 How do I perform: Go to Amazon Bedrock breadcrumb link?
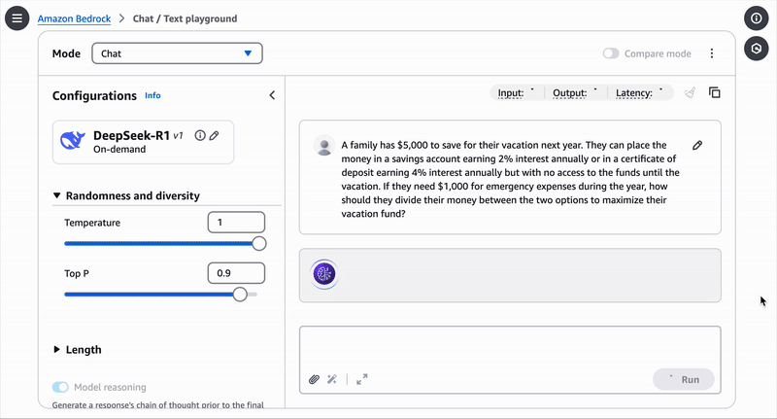(x=75, y=18)
